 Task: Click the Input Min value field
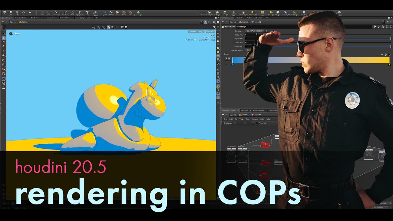pos(250,35)
